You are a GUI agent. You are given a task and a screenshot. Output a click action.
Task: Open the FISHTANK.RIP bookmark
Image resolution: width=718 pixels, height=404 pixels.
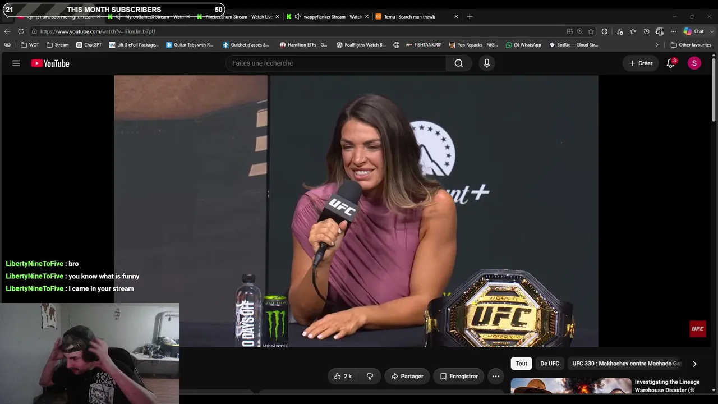click(x=424, y=45)
